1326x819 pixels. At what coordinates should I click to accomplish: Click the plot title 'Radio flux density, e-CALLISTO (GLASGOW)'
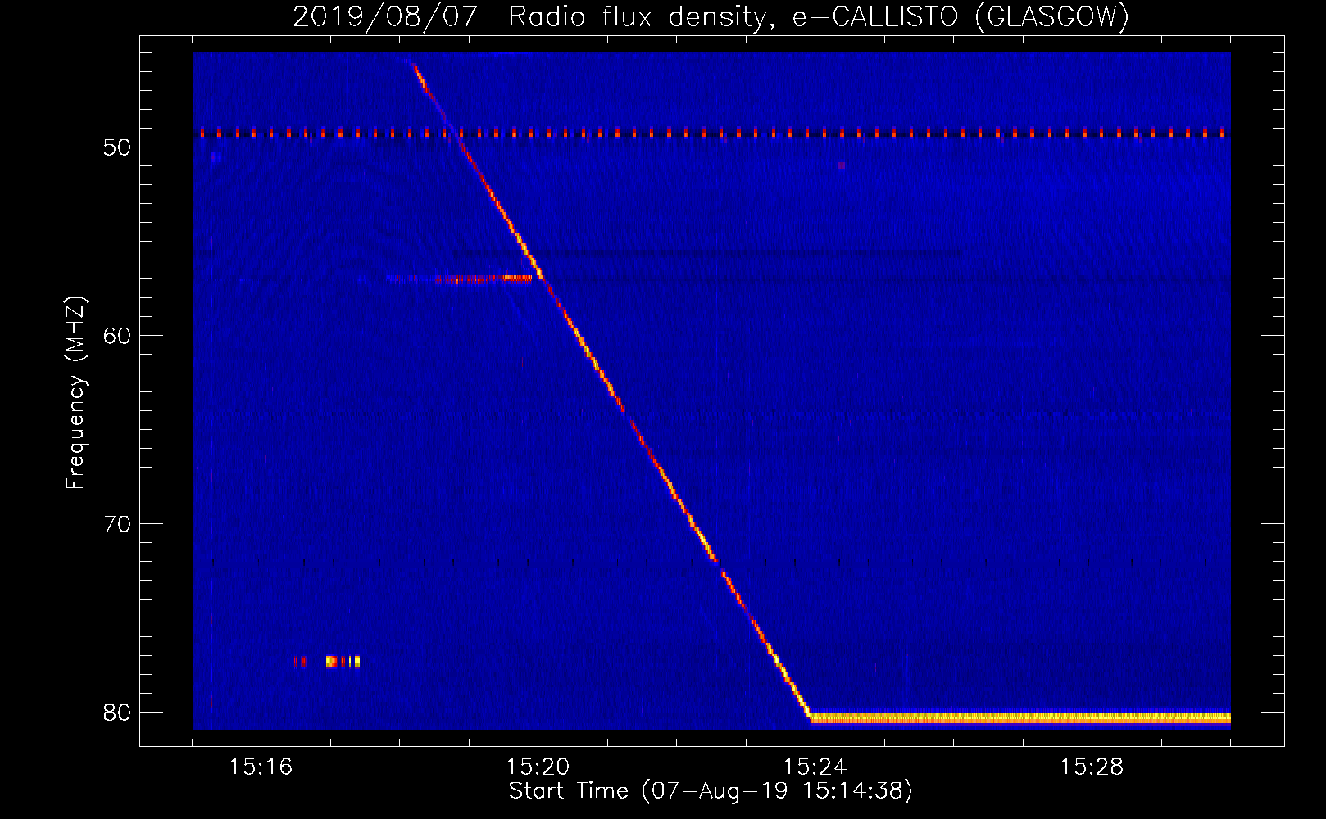(819, 16)
